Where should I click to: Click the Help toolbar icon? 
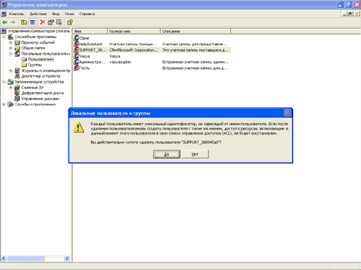pyautogui.click(x=70, y=22)
